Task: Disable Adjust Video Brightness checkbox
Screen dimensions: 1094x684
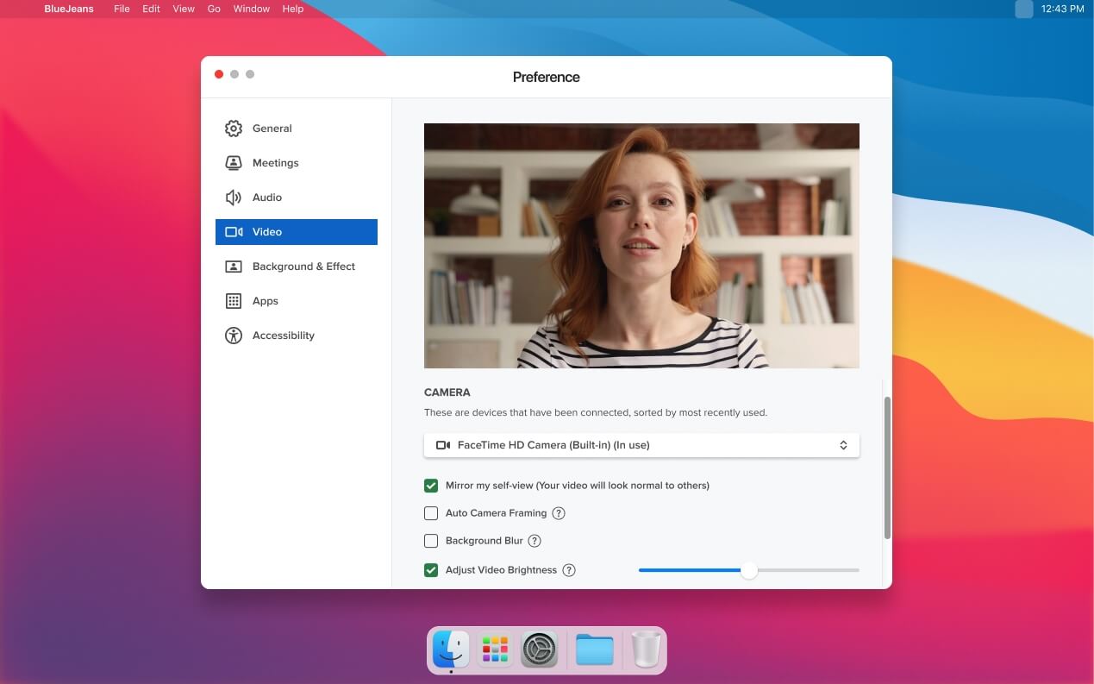Action: pyautogui.click(x=431, y=570)
